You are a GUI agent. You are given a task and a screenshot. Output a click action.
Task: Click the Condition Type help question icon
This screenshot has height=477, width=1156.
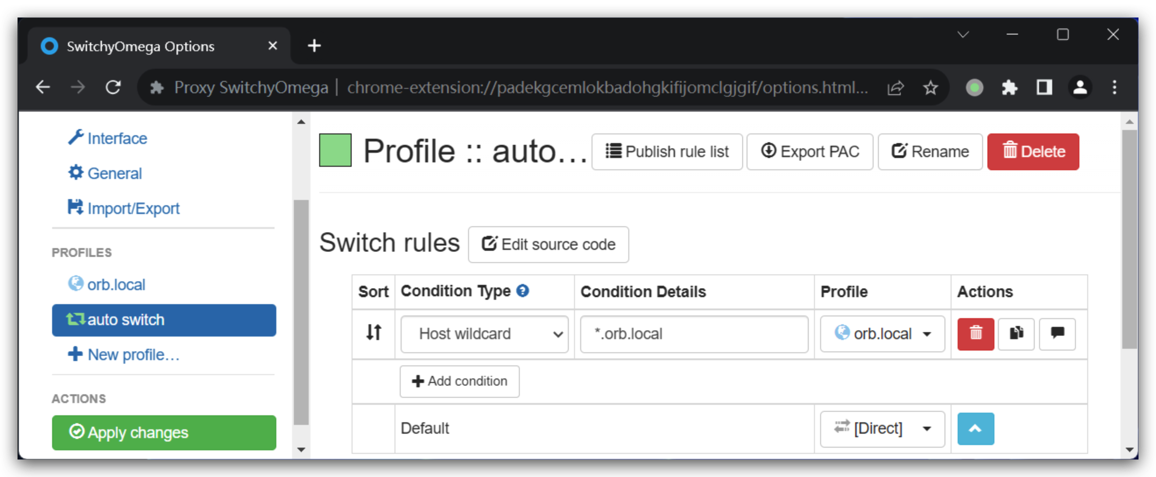click(522, 291)
